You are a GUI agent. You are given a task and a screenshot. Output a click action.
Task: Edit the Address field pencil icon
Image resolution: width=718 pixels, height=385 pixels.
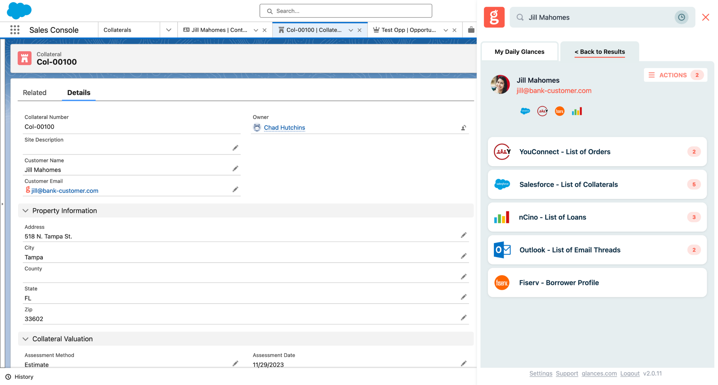[x=463, y=236]
